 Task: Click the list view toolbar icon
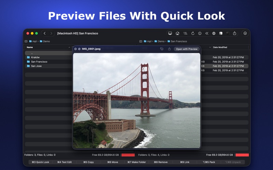(185, 33)
